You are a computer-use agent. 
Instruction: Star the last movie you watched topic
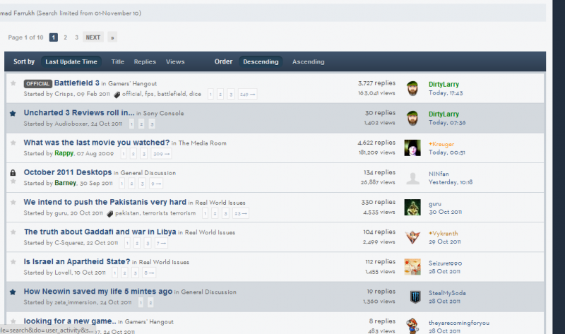(13, 143)
